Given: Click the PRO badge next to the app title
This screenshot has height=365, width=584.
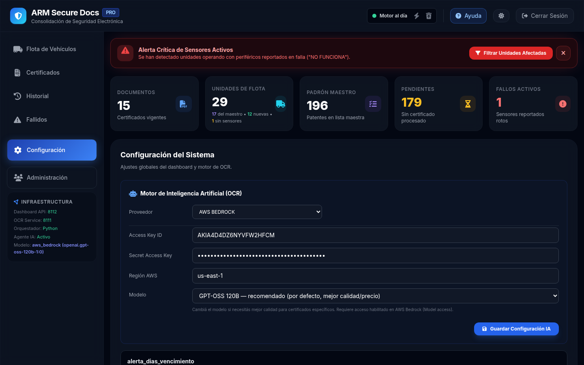Looking at the screenshot, I should pos(111,13).
